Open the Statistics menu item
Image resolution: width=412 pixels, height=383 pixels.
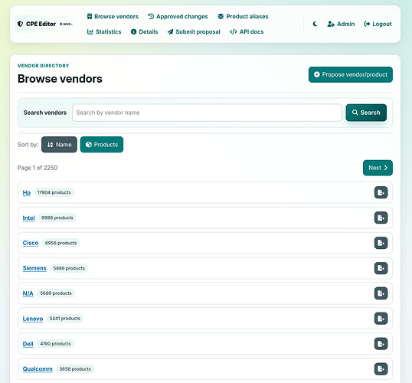(x=104, y=32)
